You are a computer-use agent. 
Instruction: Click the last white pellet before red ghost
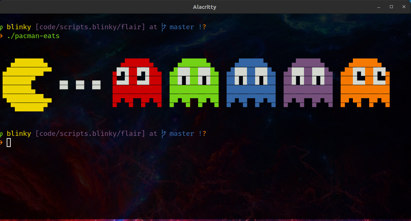click(x=96, y=85)
